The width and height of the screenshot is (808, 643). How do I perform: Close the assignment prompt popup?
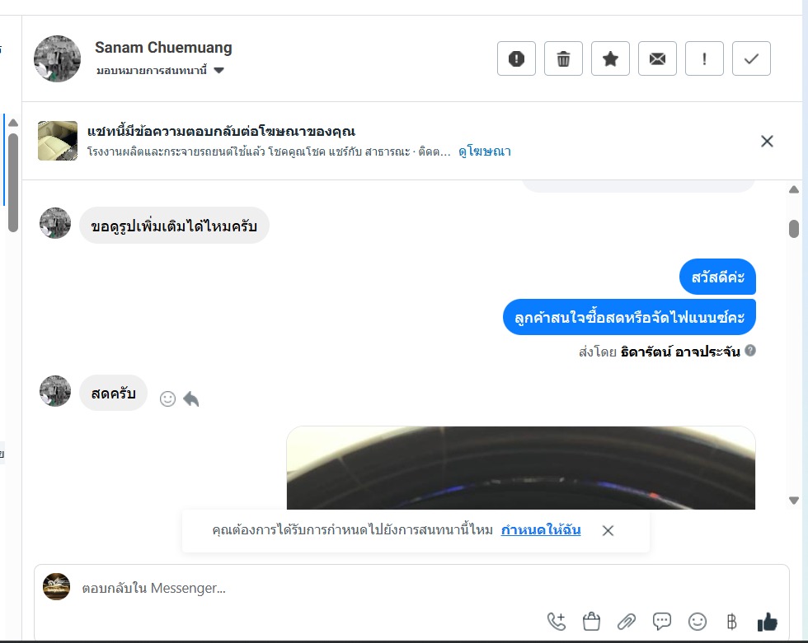tap(608, 530)
